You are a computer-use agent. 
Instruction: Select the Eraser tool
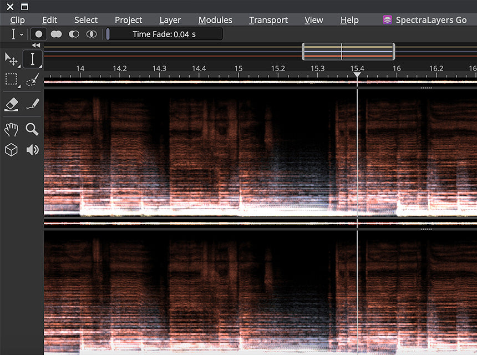click(12, 104)
